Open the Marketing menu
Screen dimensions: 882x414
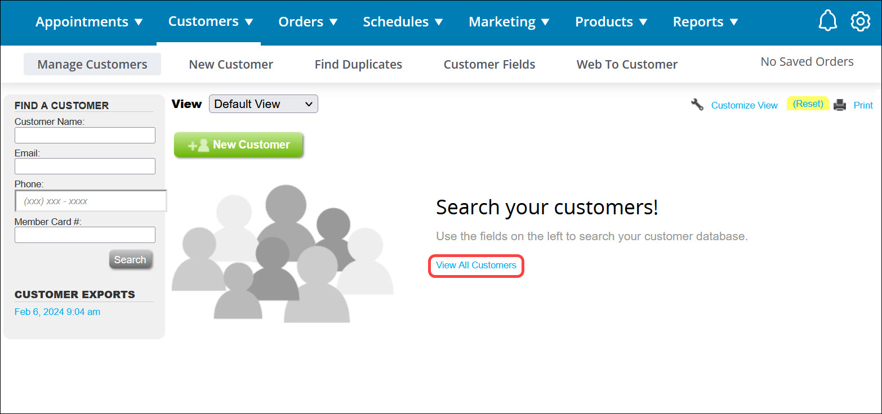tap(508, 21)
